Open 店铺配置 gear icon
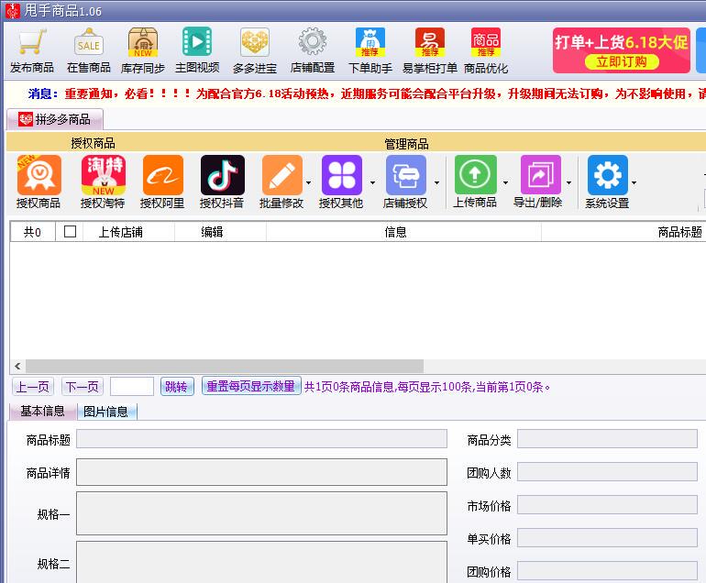Image resolution: width=706 pixels, height=583 pixels. click(313, 42)
